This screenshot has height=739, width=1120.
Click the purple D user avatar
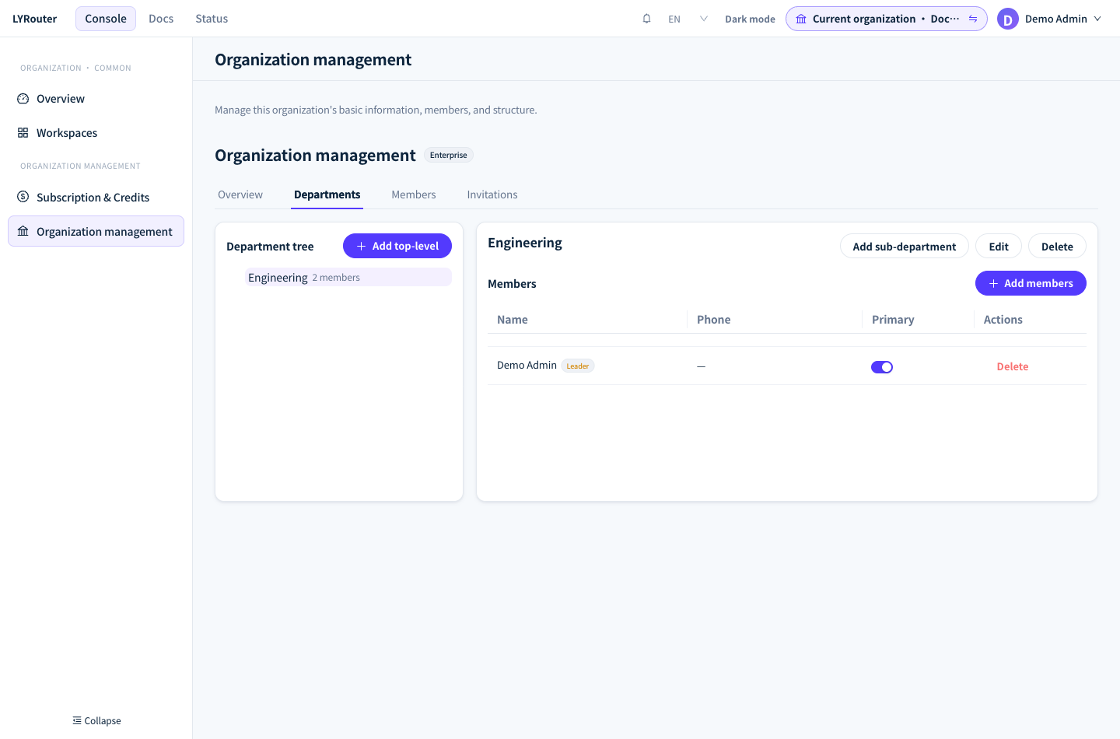(x=1008, y=19)
